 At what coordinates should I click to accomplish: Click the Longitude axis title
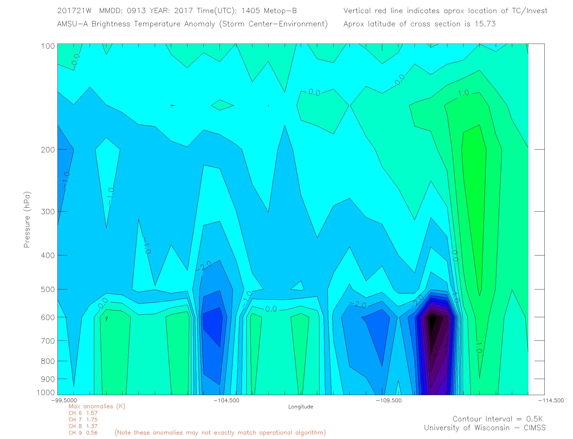coord(301,407)
